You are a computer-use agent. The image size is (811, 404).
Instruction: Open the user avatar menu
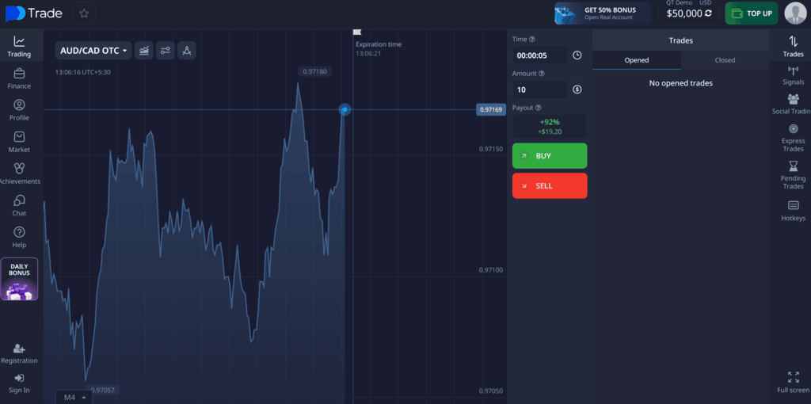[x=796, y=13]
